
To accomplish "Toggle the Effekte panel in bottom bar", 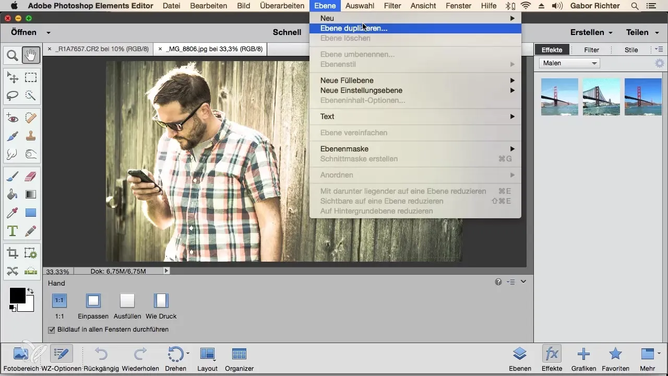I will [x=552, y=359].
